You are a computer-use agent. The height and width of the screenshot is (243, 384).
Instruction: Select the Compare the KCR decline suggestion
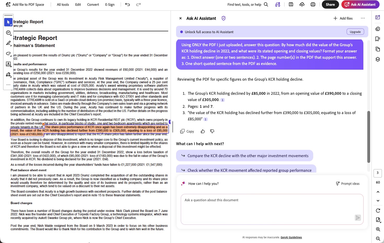(x=245, y=156)
